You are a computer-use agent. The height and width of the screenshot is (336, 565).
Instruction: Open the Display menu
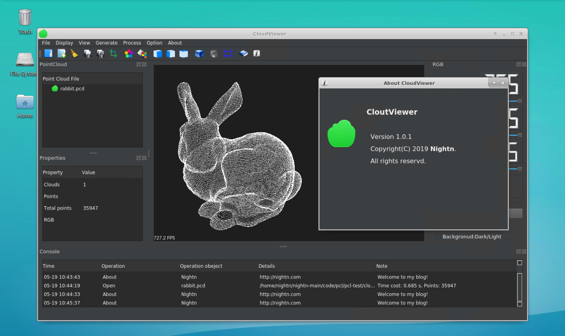pyautogui.click(x=64, y=42)
